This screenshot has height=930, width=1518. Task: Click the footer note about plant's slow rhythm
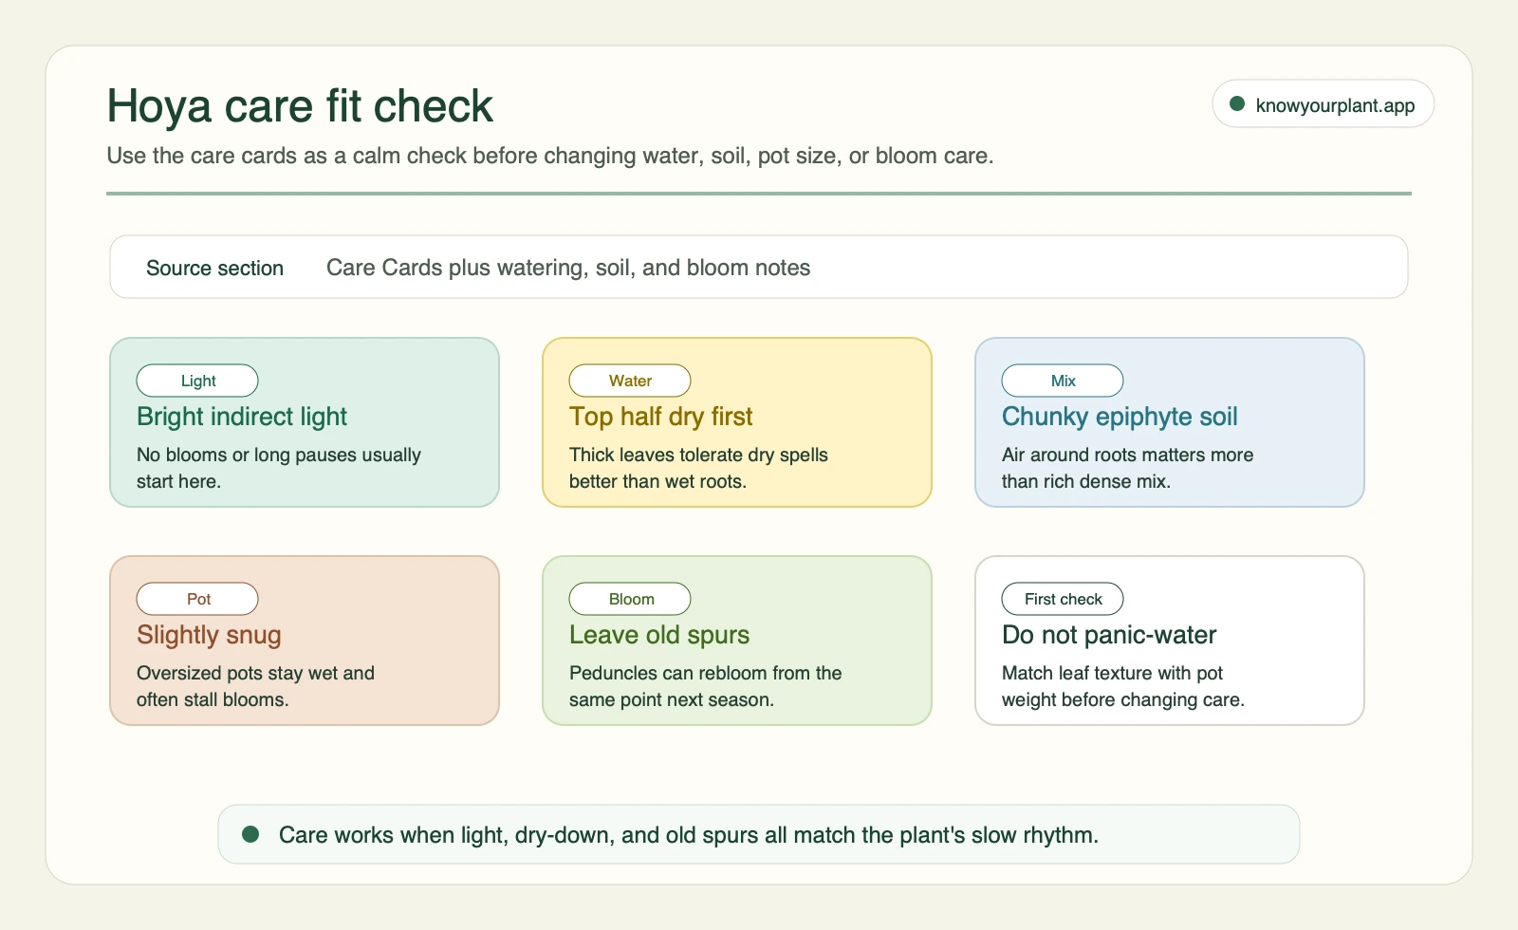[689, 835]
